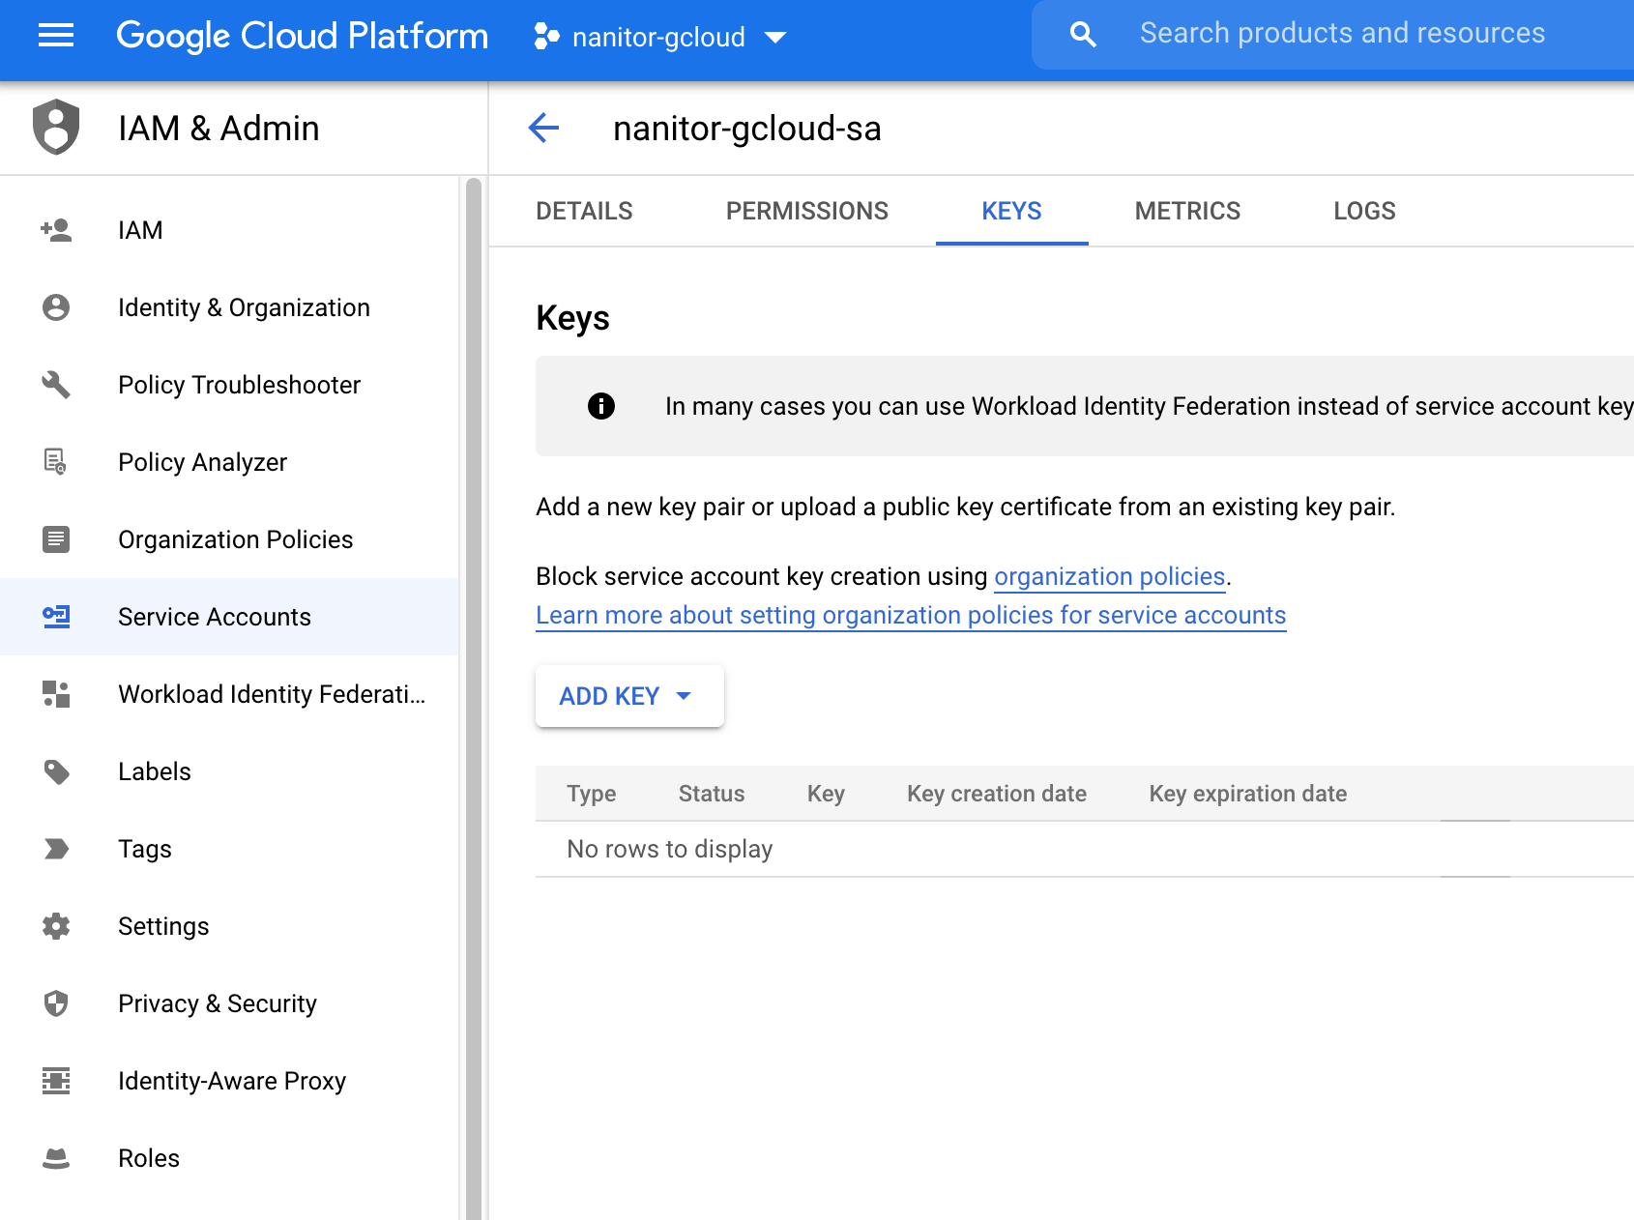Open the hamburger navigation menu
Image resolution: width=1634 pixels, height=1220 pixels.
[x=56, y=37]
